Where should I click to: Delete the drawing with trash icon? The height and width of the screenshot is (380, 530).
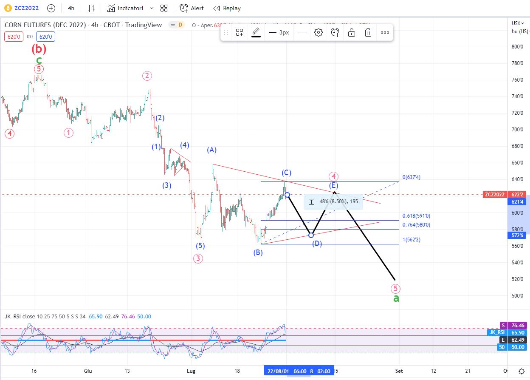pyautogui.click(x=368, y=32)
